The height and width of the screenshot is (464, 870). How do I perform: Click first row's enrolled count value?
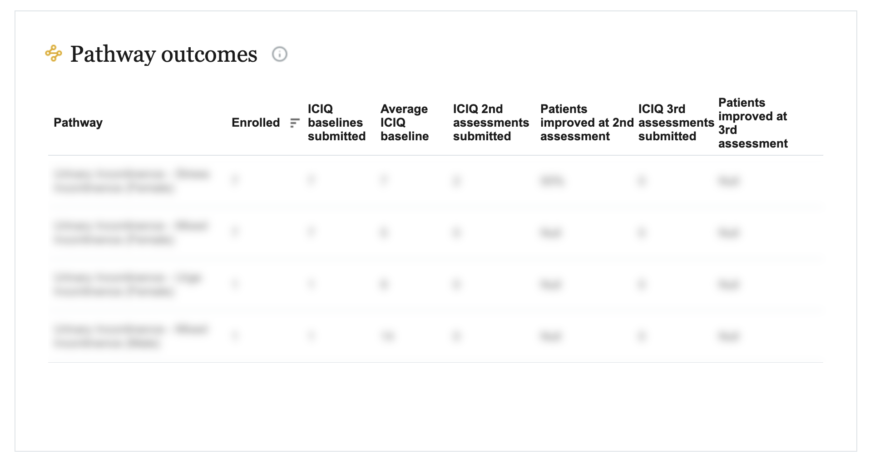pos(235,181)
